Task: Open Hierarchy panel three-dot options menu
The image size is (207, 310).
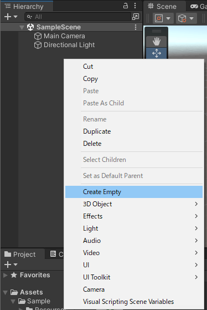Action: [135, 6]
